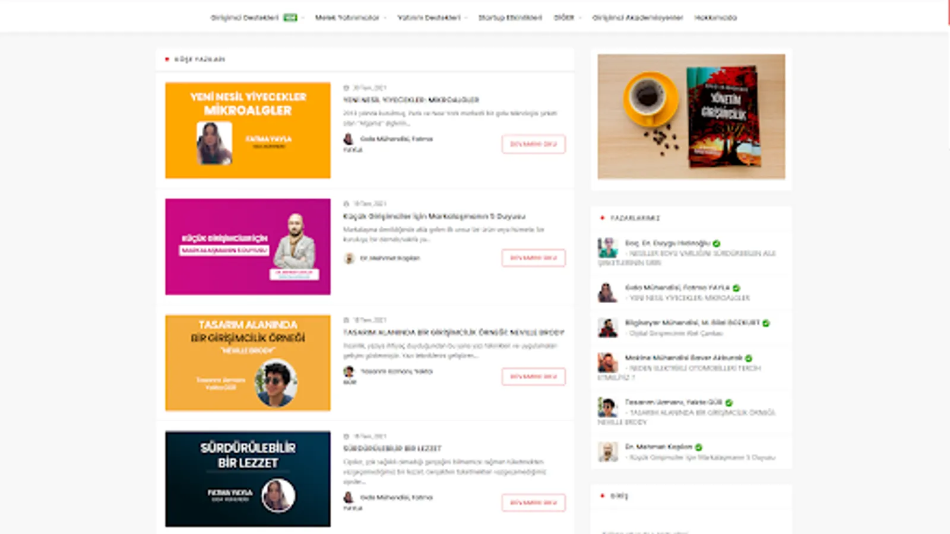Click author name Gıda Mühendisi, Fatma YAYLA in Yazarlarımız
950x534 pixels.
click(x=677, y=288)
